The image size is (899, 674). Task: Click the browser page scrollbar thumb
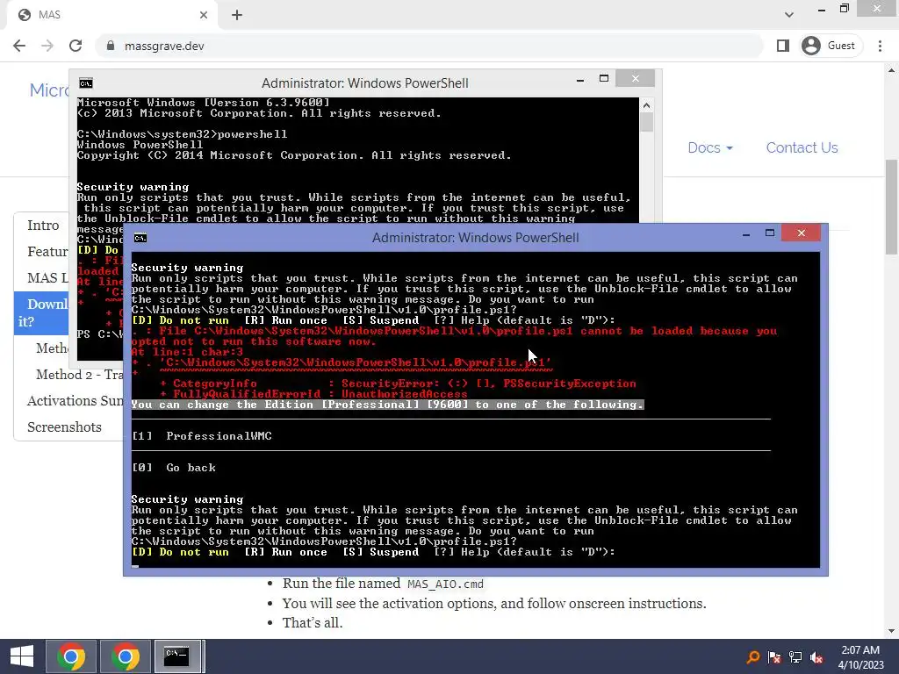pyautogui.click(x=892, y=207)
